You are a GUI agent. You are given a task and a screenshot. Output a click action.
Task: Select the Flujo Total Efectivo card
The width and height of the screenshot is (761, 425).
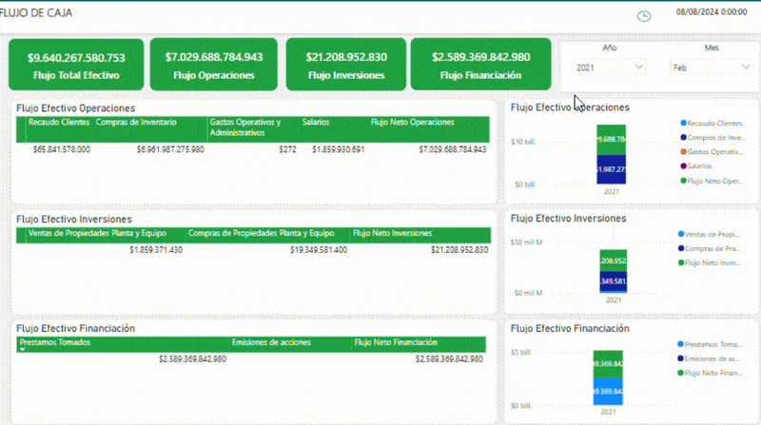76,65
